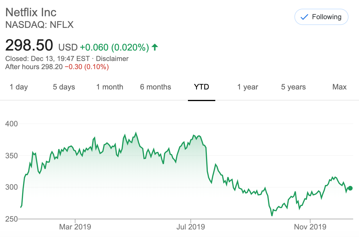Select the 5 days tab
This screenshot has height=237, width=359.
(x=64, y=87)
